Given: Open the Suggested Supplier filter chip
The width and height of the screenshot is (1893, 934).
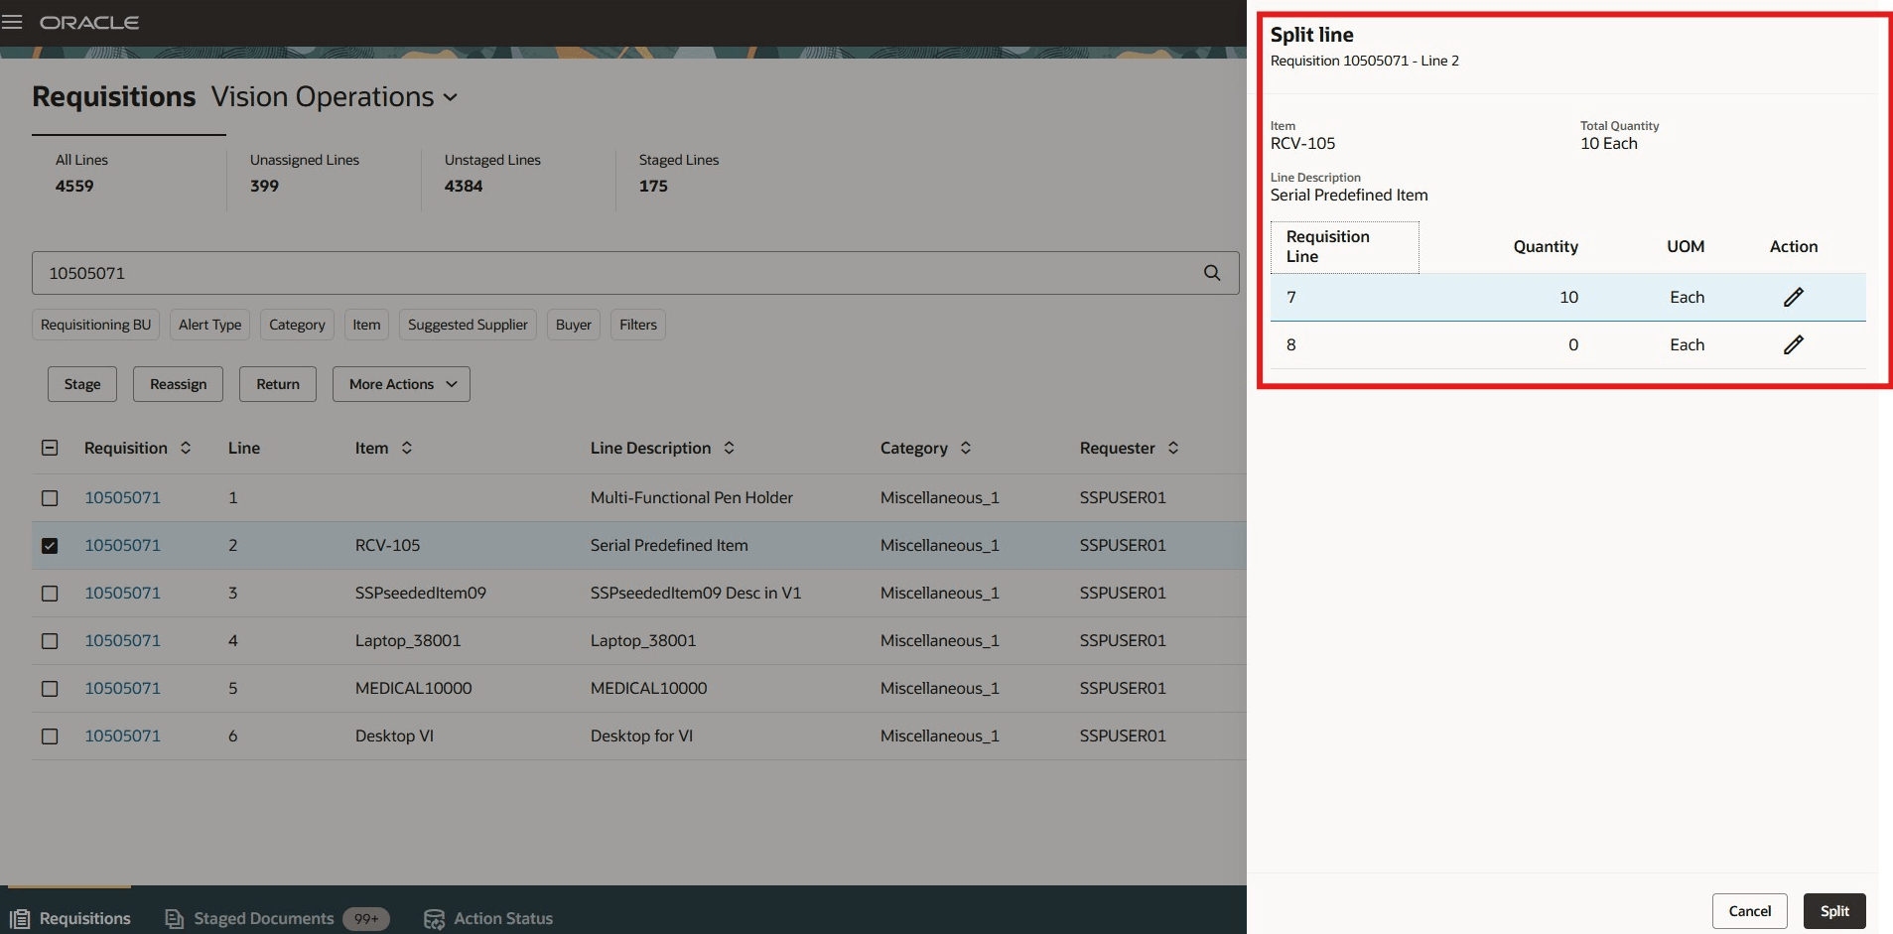Looking at the screenshot, I should tap(468, 325).
